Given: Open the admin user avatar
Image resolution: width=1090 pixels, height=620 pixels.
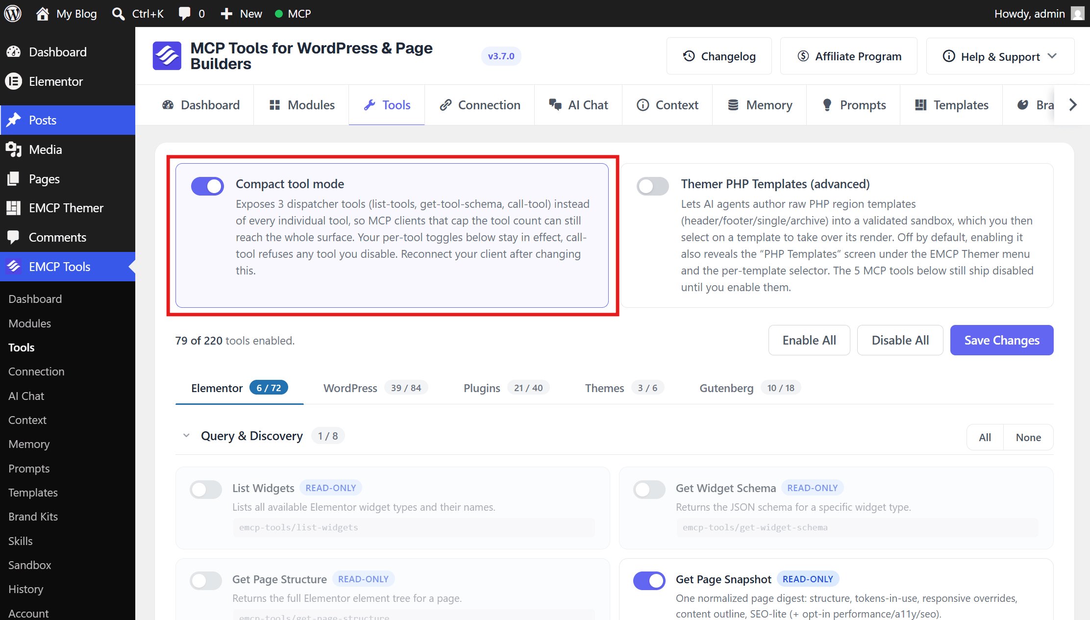Looking at the screenshot, I should [x=1077, y=13].
